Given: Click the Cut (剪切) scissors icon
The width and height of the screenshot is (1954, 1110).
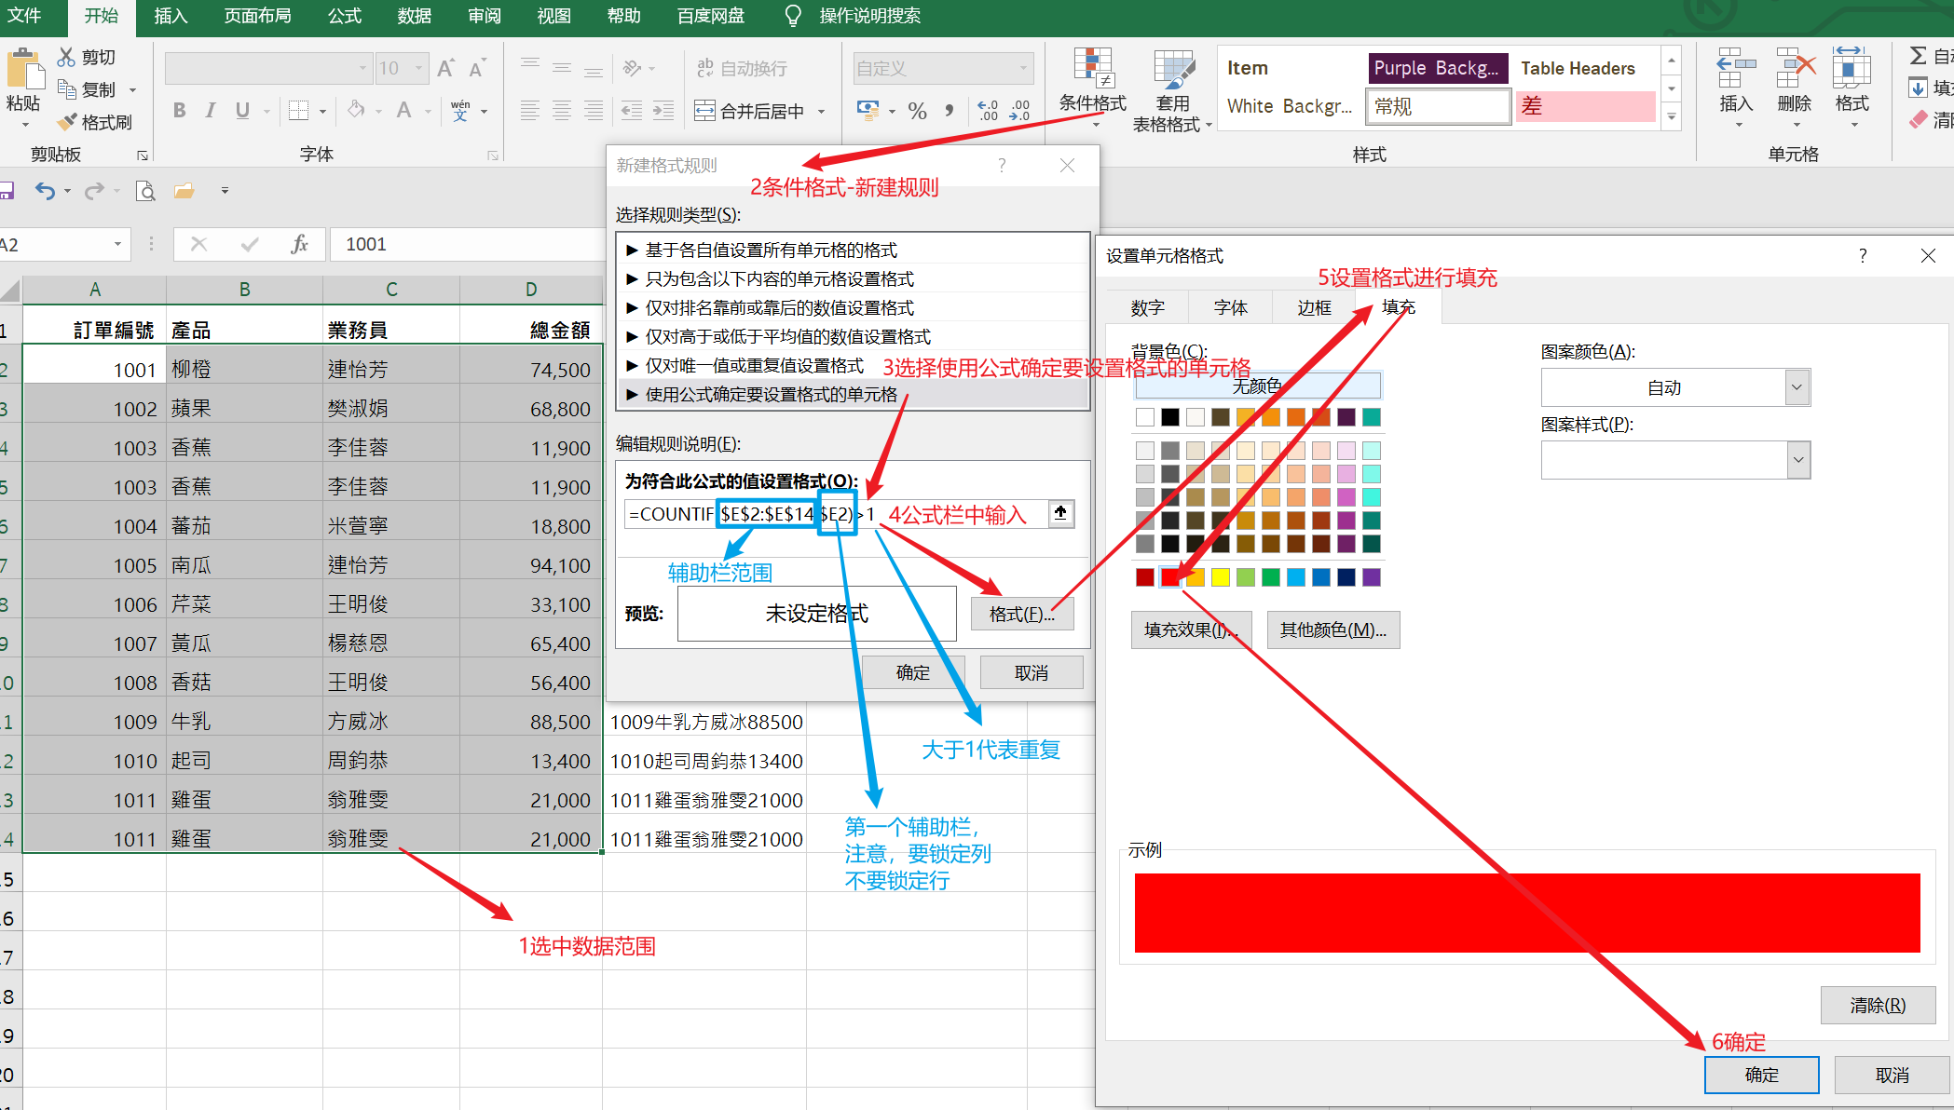Looking at the screenshot, I should (x=66, y=57).
